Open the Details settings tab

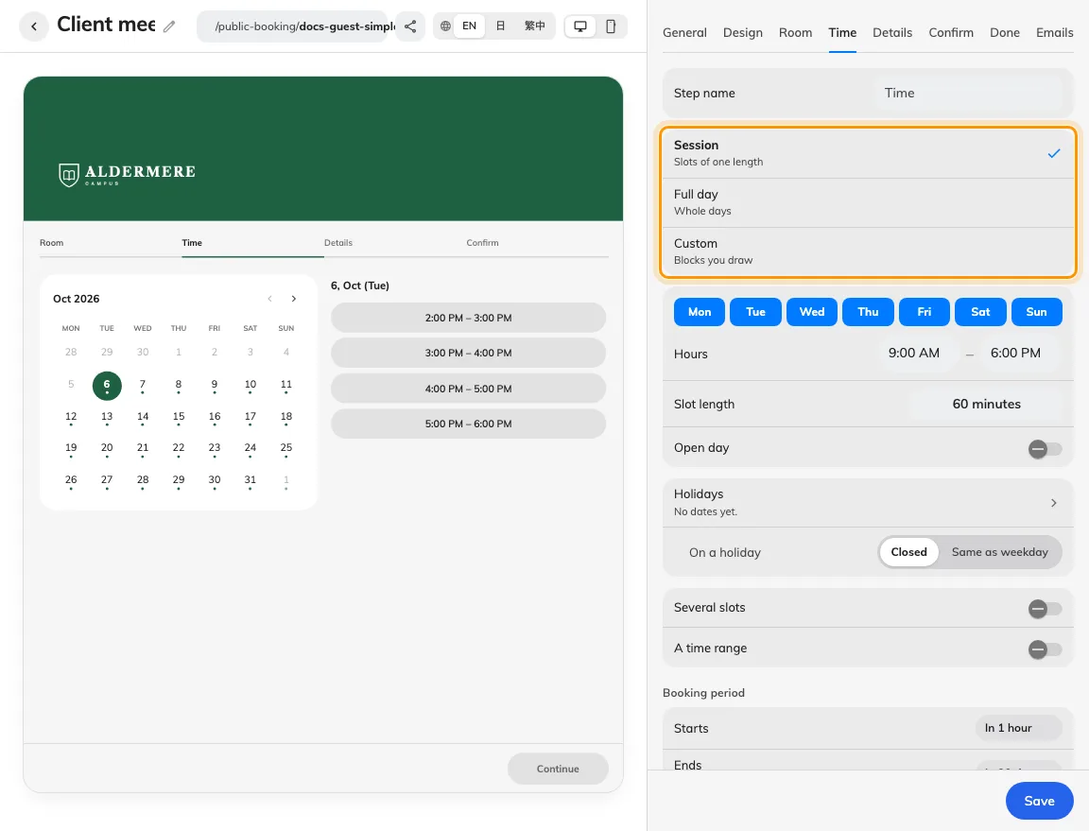point(892,33)
